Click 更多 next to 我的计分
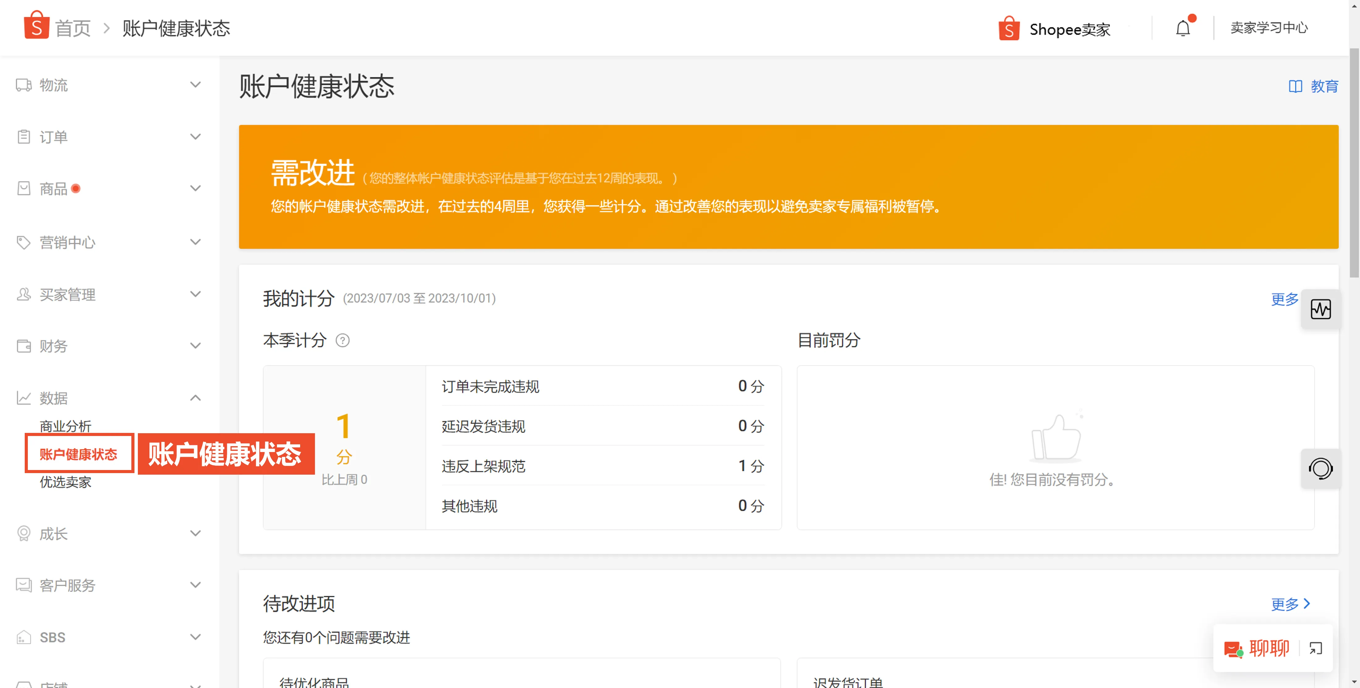Screen dimensions: 1360x688 [x=1285, y=299]
